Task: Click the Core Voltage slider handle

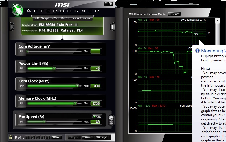Action: (x=28, y=51)
